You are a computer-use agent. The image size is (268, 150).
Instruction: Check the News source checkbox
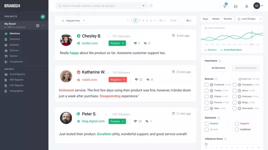(234, 91)
